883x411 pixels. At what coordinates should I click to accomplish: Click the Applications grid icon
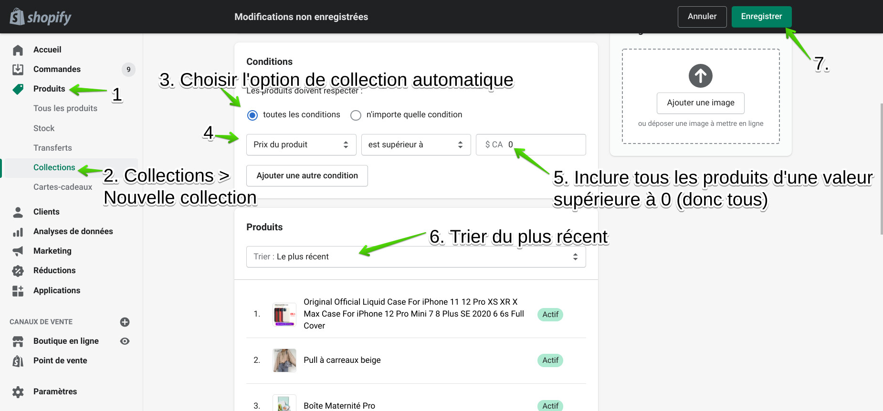(x=18, y=291)
